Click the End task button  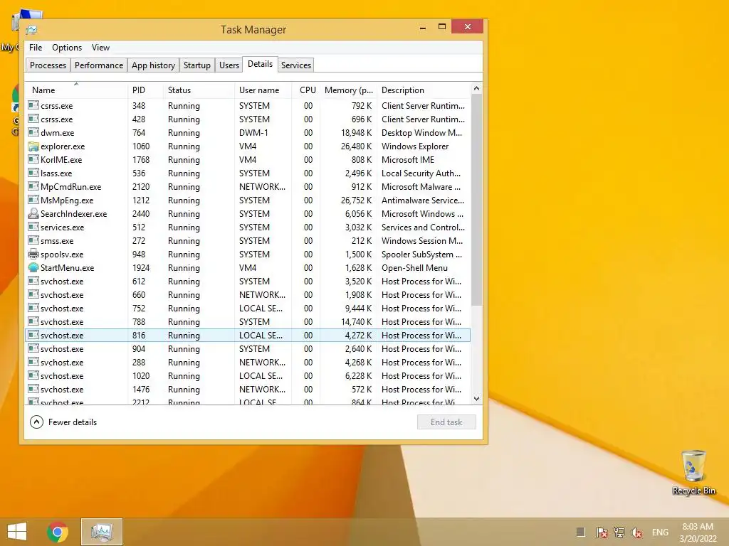[446, 422]
